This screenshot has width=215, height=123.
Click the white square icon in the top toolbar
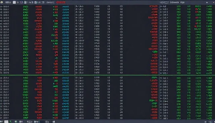[14, 2]
